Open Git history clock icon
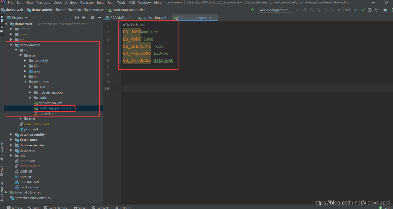The width and height of the screenshot is (393, 209). coord(370,10)
